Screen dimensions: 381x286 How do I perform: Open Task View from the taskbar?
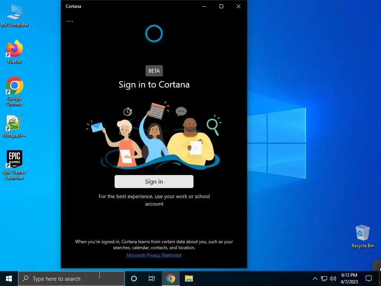(152, 279)
